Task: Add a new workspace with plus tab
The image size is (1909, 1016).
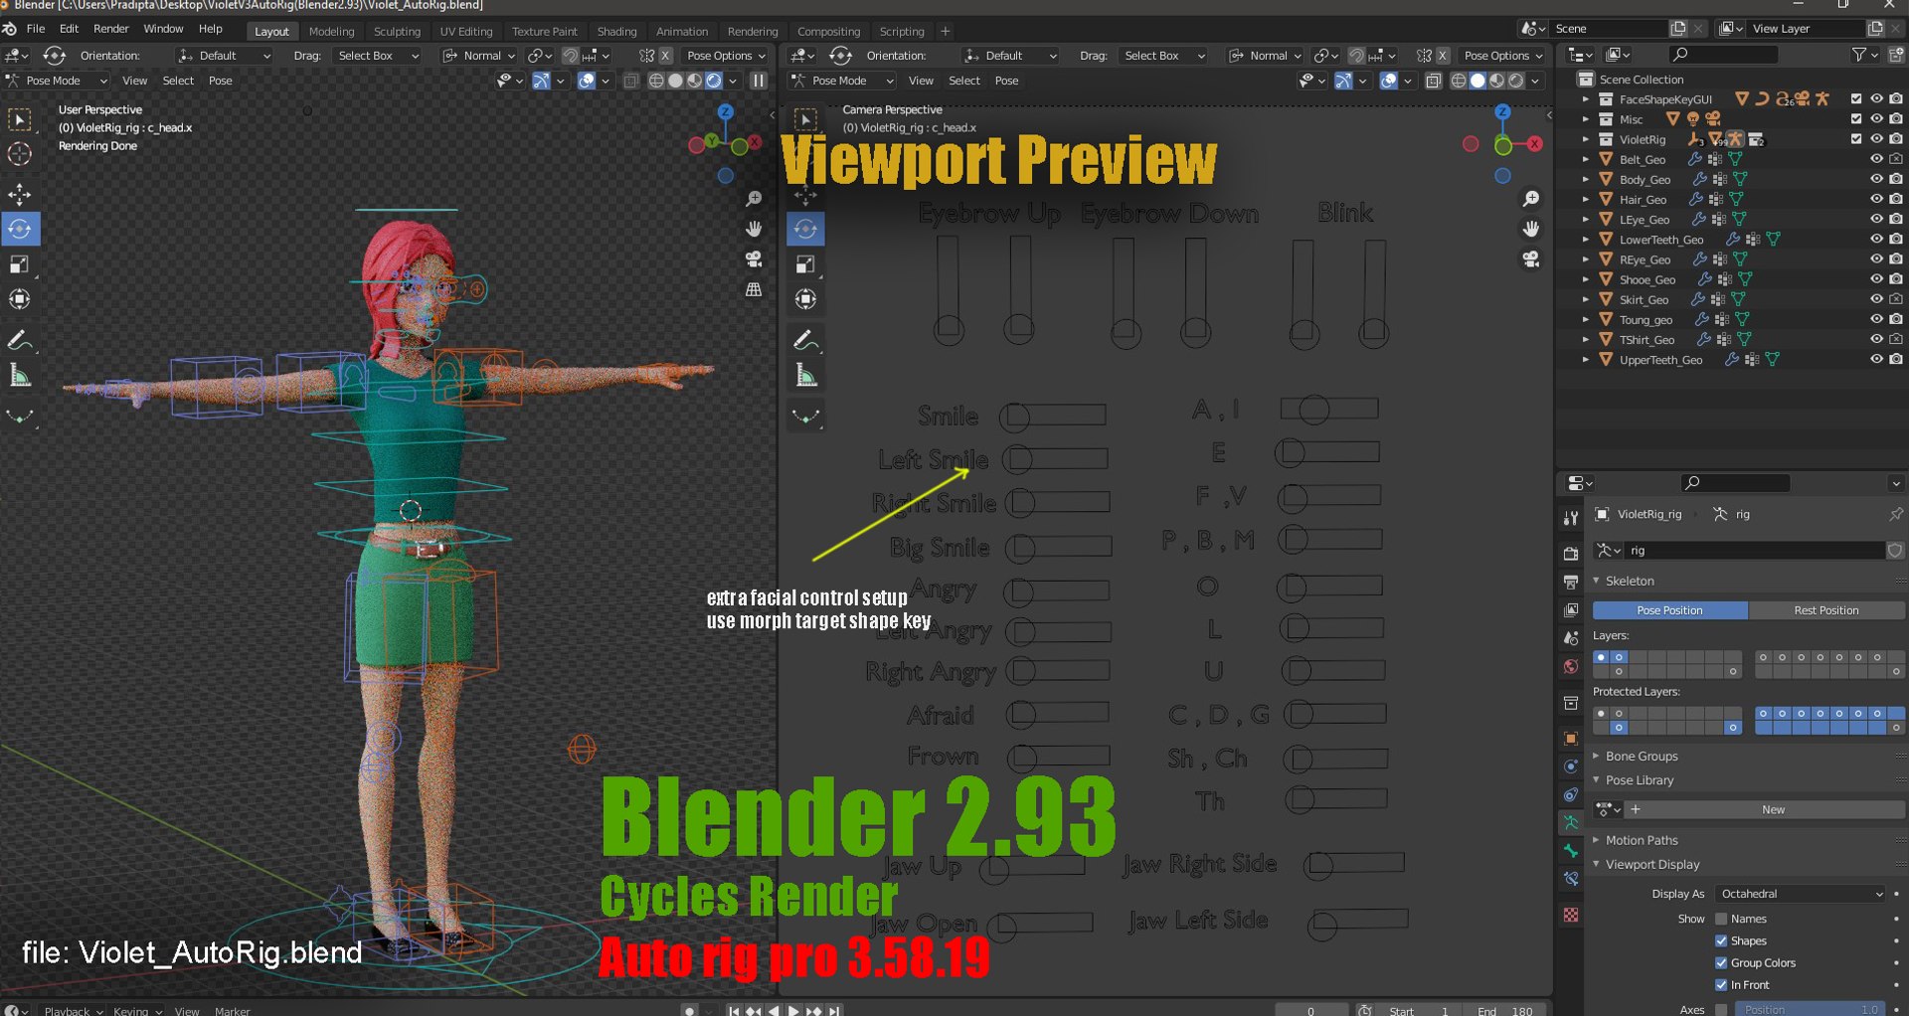Action: (946, 32)
